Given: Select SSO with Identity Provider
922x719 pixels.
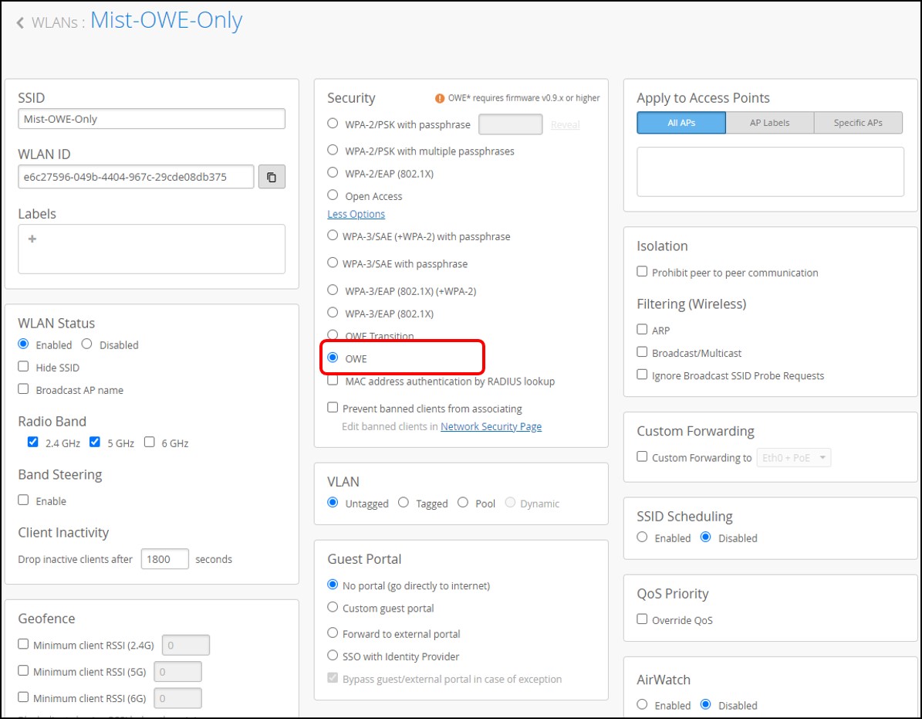Looking at the screenshot, I should tap(333, 656).
